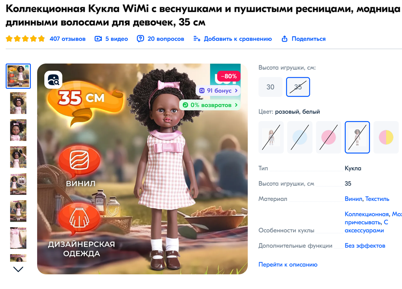The height and width of the screenshot is (289, 402).
Task: Open the visual image search icon
Action: point(53,80)
